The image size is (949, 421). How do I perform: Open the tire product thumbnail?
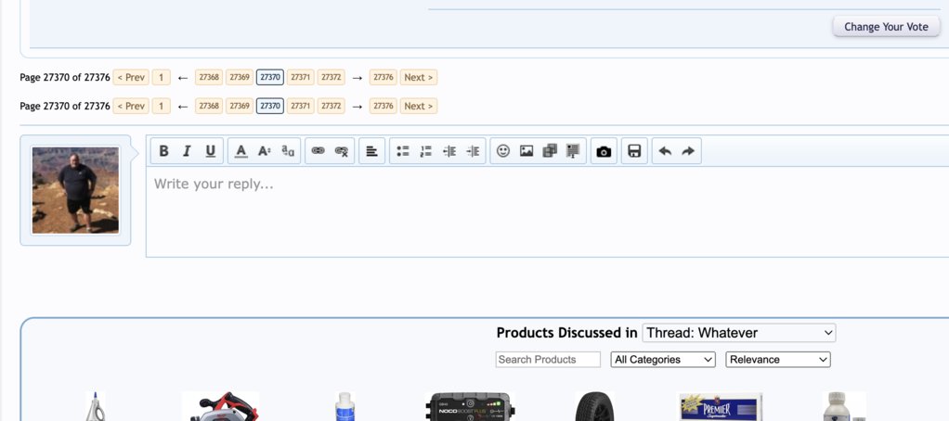click(x=594, y=406)
